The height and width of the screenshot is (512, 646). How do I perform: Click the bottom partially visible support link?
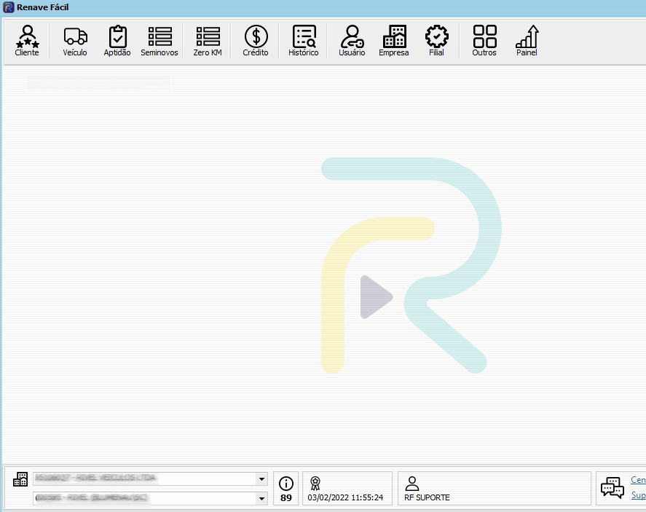click(639, 495)
